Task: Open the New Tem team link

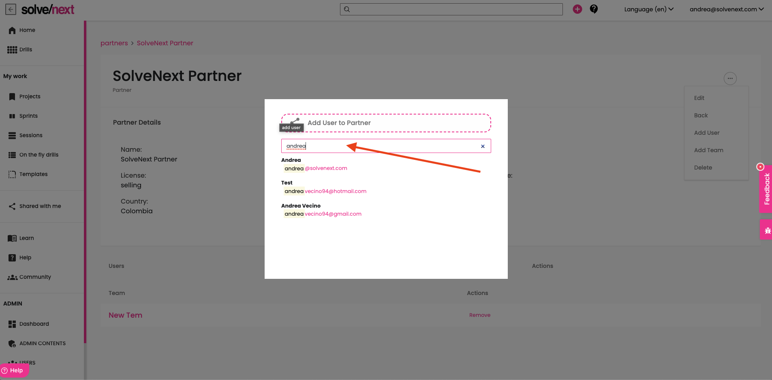Action: 125,315
